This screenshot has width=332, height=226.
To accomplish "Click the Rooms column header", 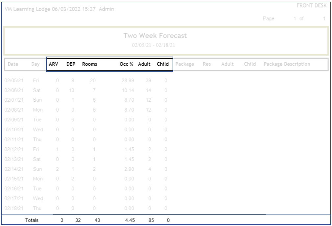I will coord(90,64).
